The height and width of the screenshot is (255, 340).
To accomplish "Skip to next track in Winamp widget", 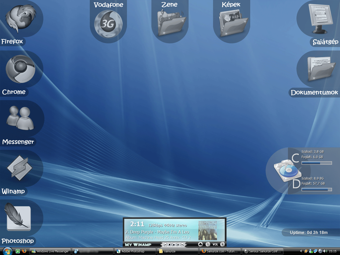I will [x=182, y=245].
